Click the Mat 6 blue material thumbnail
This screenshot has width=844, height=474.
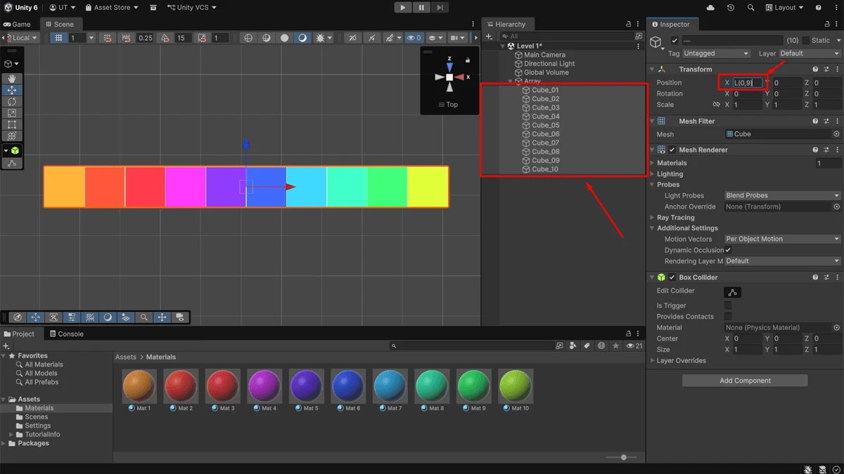[x=348, y=386]
